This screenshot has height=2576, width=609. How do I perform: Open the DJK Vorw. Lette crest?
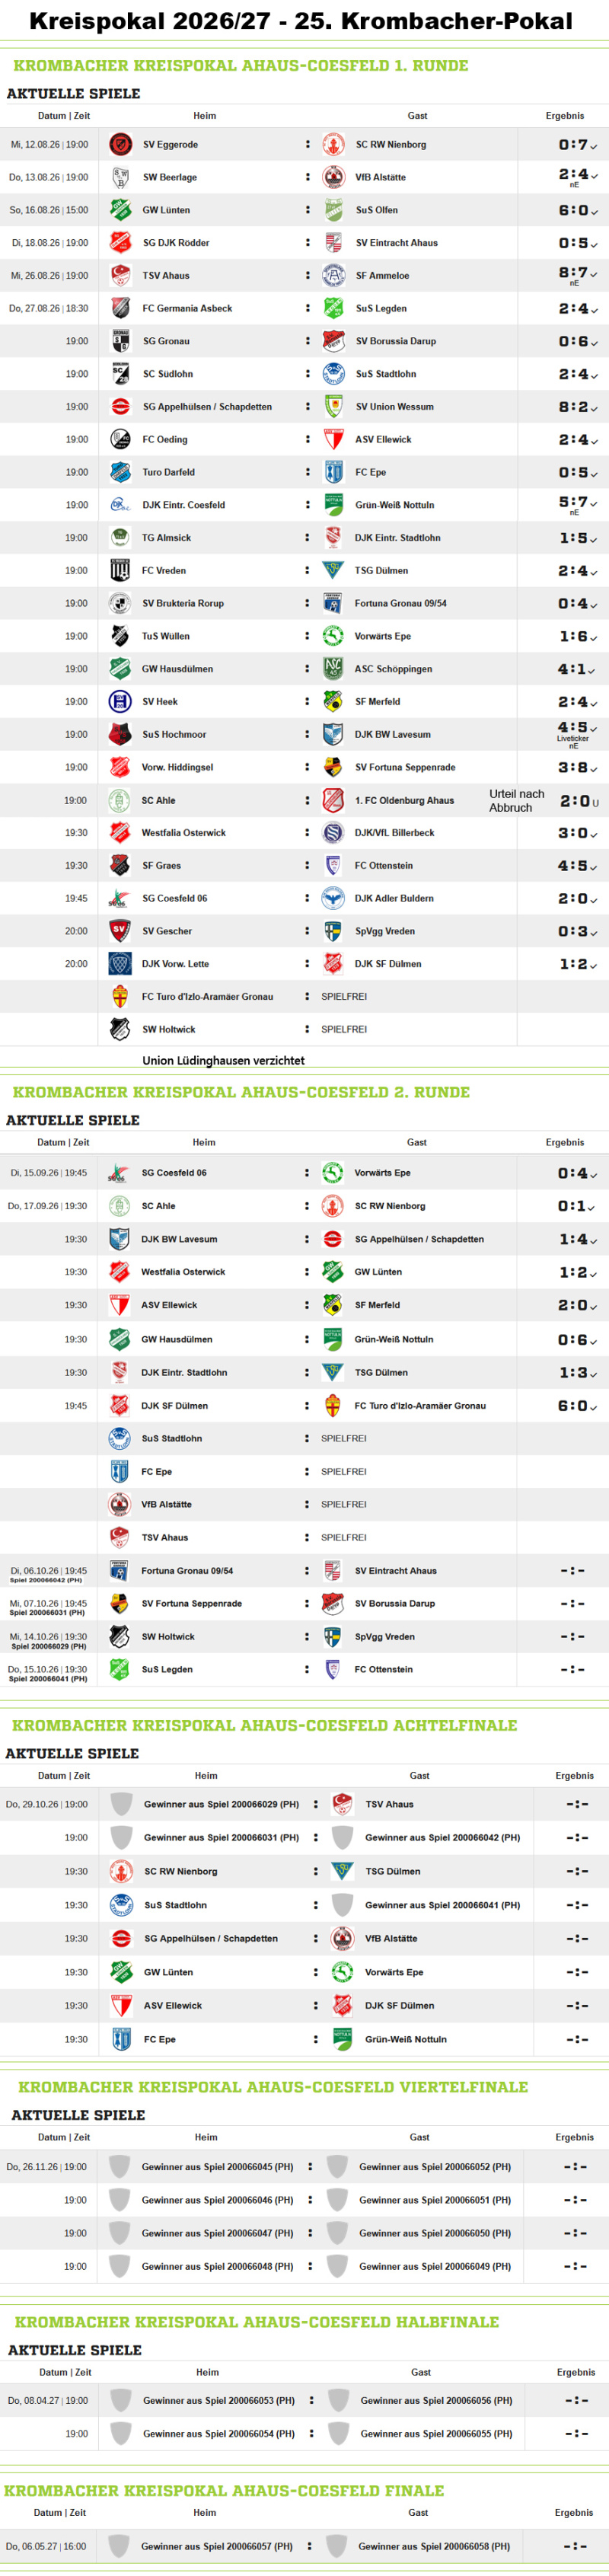click(120, 964)
